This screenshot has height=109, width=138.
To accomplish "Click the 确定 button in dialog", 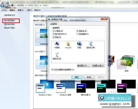I will (x=77, y=77).
